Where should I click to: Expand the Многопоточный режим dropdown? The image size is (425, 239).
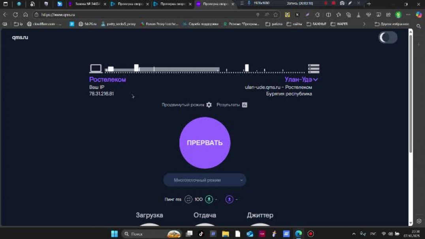click(x=205, y=180)
